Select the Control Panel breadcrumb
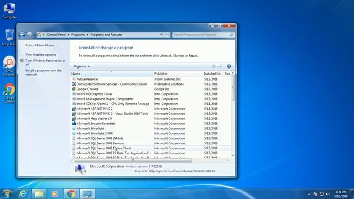The width and height of the screenshot is (354, 199). (x=56, y=35)
